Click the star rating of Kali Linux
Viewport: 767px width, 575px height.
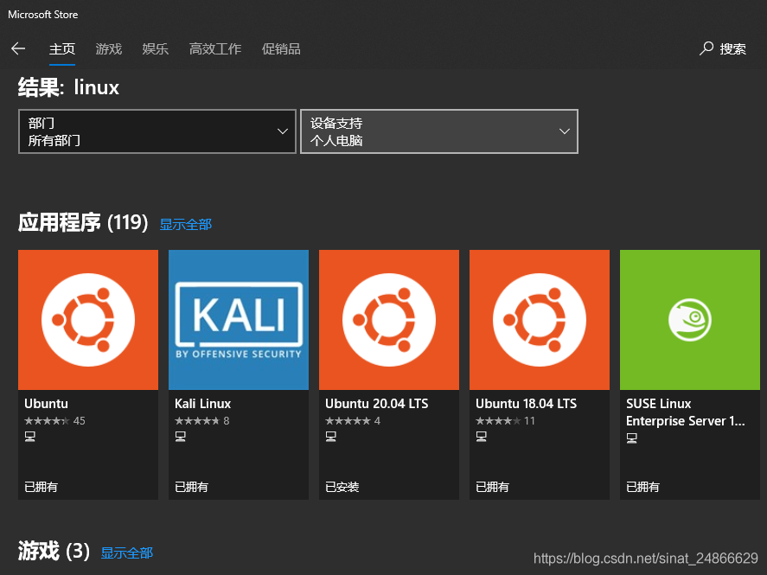[x=197, y=420]
